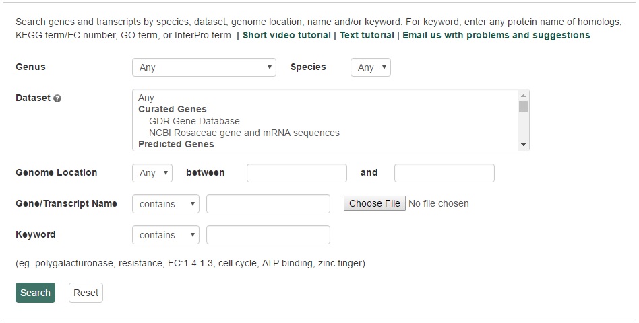This screenshot has height=323, width=639.
Task: Click the Choose File button
Action: click(x=375, y=203)
